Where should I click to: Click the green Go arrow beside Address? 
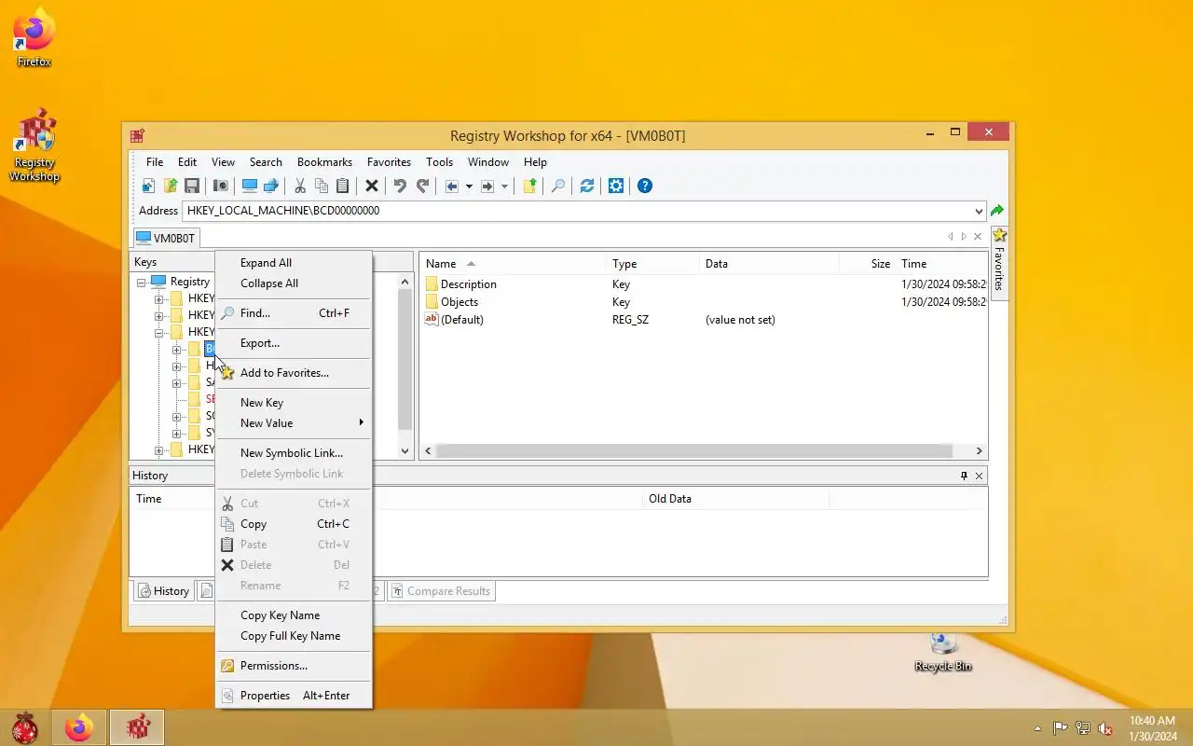coord(997,211)
